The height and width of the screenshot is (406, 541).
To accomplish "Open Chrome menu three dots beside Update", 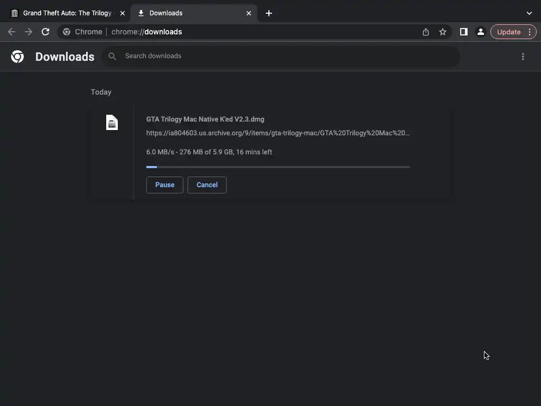I will [x=529, y=32].
